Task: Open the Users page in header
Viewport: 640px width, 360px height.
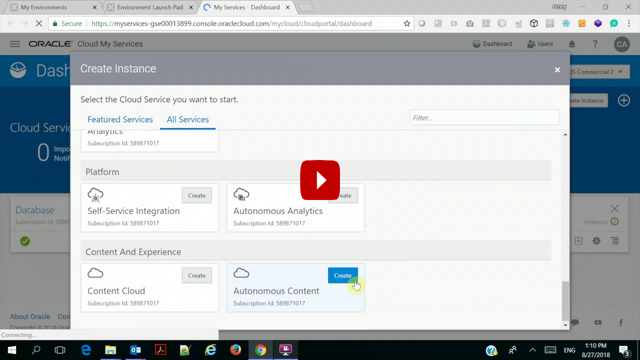Action: coord(540,44)
